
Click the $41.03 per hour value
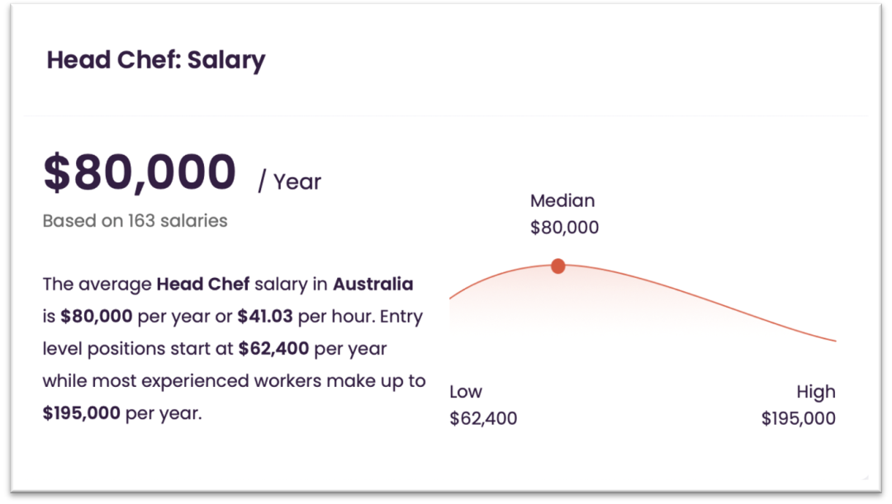tap(265, 316)
